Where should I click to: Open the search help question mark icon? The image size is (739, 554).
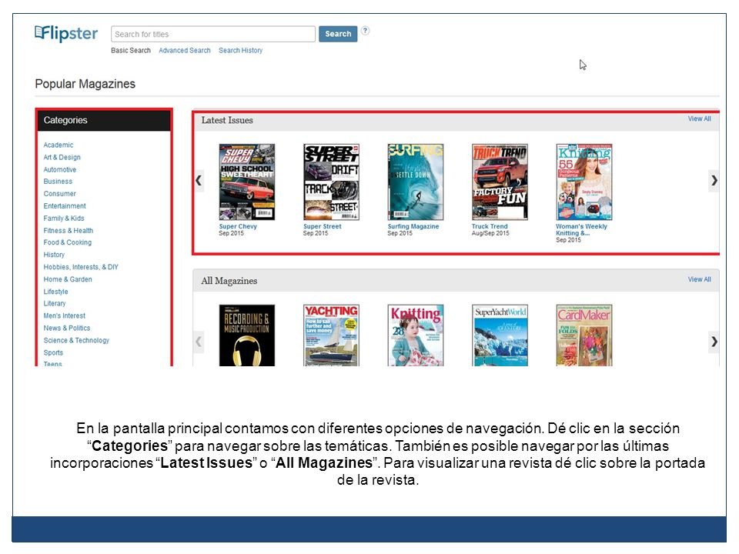pyautogui.click(x=365, y=31)
